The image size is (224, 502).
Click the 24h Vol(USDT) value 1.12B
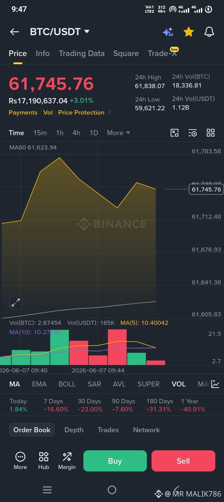tap(181, 107)
